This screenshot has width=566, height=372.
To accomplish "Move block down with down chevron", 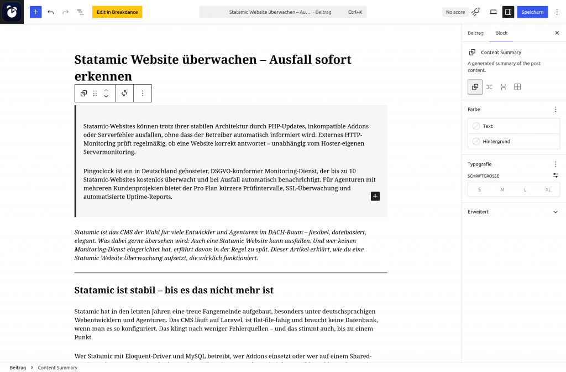I will (x=106, y=96).
